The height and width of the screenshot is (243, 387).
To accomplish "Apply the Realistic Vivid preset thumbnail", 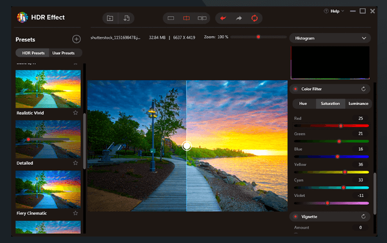I will 48,89.
